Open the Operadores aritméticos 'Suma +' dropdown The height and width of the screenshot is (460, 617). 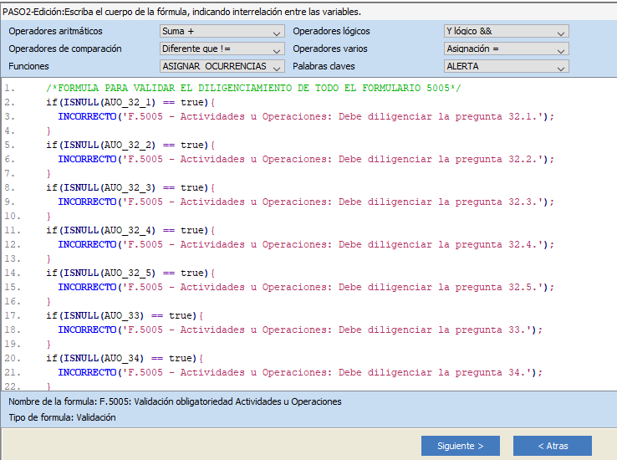tap(222, 32)
